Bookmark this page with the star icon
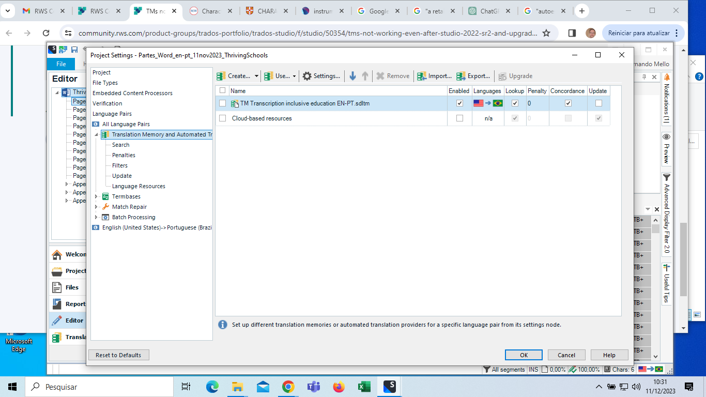Viewport: 706px width, 397px height. 546,33
